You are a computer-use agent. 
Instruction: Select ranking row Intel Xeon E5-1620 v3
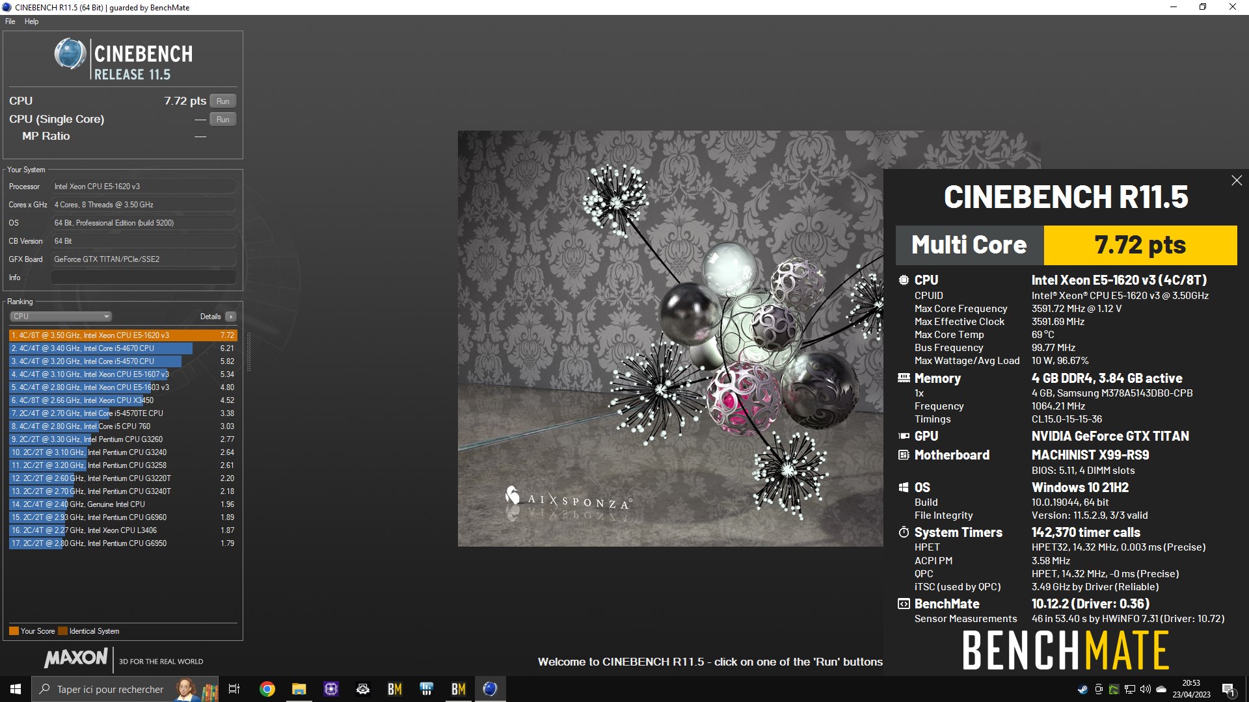123,335
